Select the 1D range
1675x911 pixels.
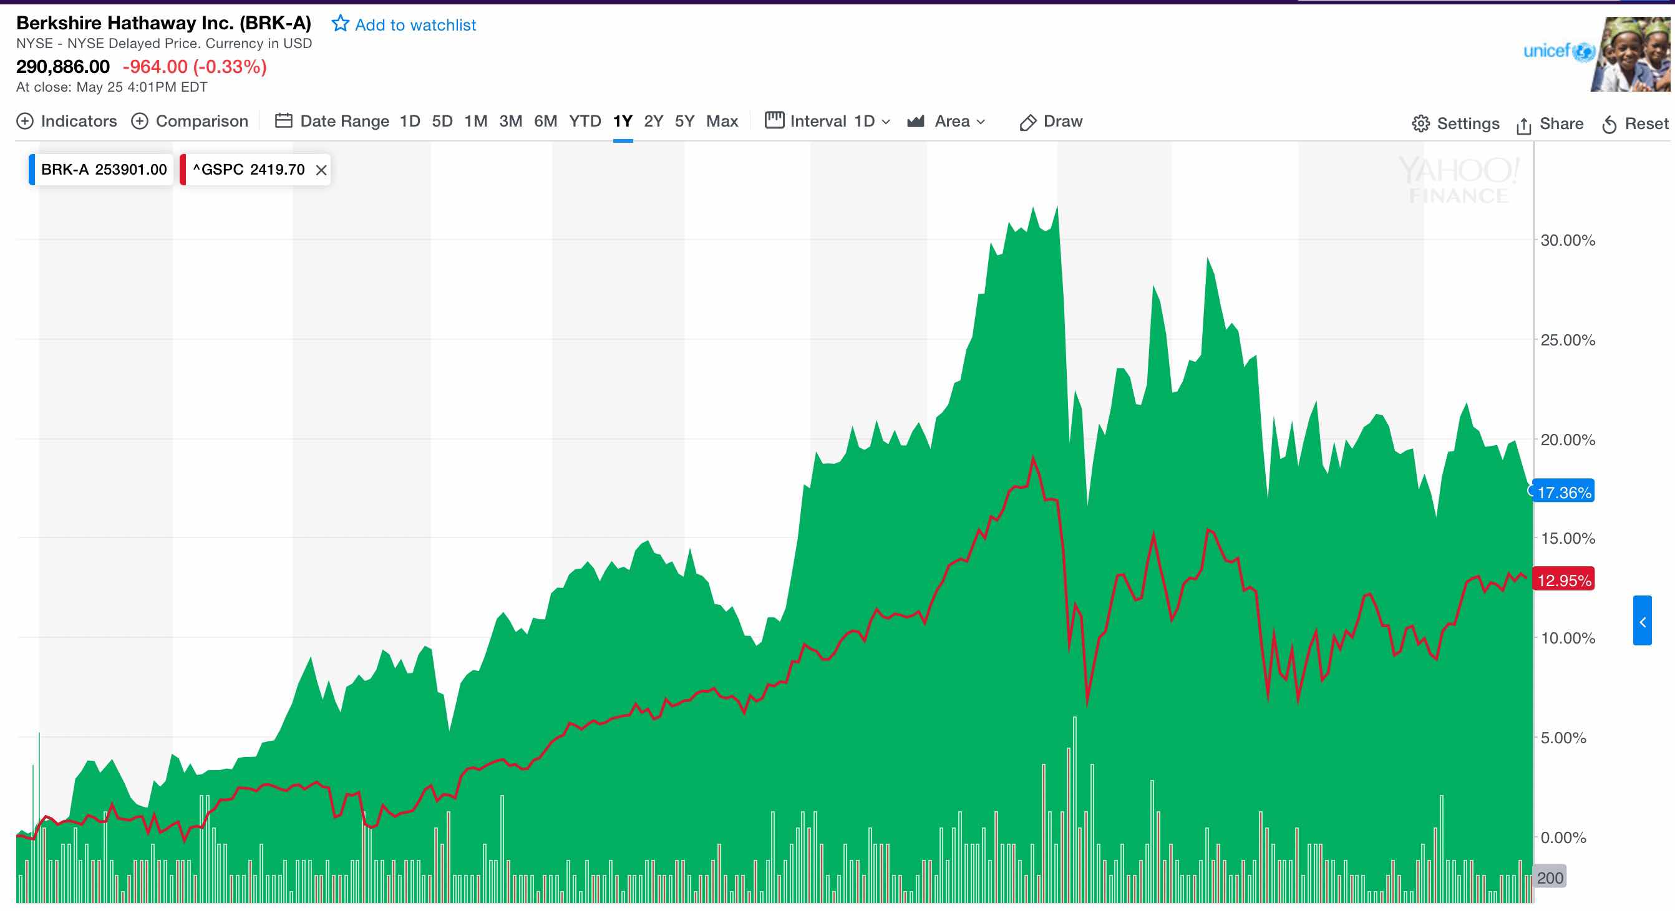pos(410,121)
